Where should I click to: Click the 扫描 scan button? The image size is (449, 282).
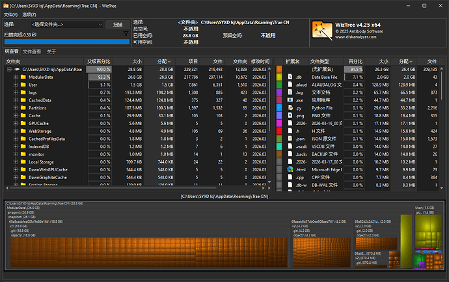118,24
